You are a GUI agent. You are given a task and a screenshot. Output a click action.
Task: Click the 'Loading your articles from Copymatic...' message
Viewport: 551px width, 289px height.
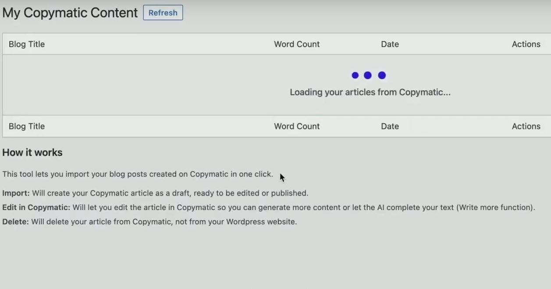point(370,92)
